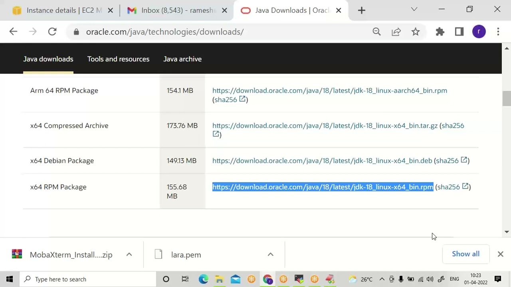Launch Microsoft Edge from taskbar

click(x=203, y=279)
